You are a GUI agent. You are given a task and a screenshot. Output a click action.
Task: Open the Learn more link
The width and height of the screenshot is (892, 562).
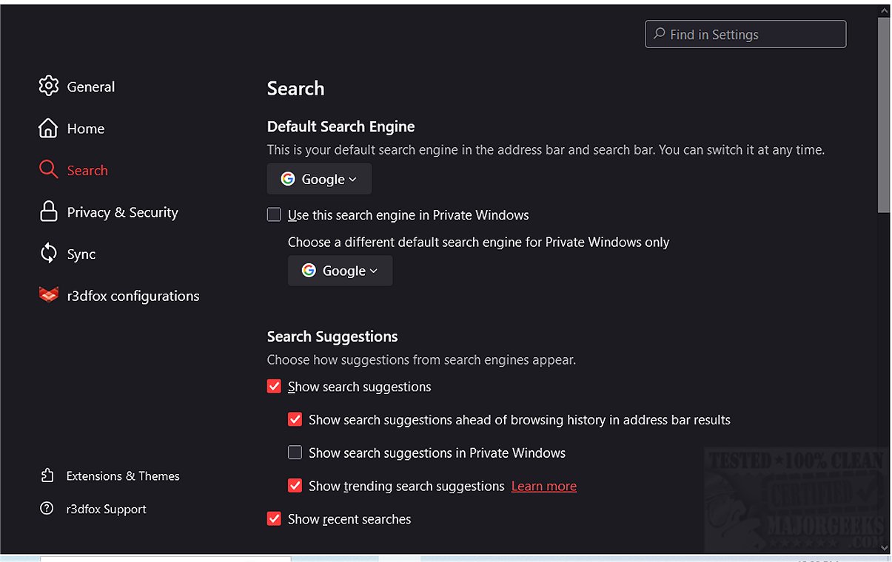tap(543, 486)
